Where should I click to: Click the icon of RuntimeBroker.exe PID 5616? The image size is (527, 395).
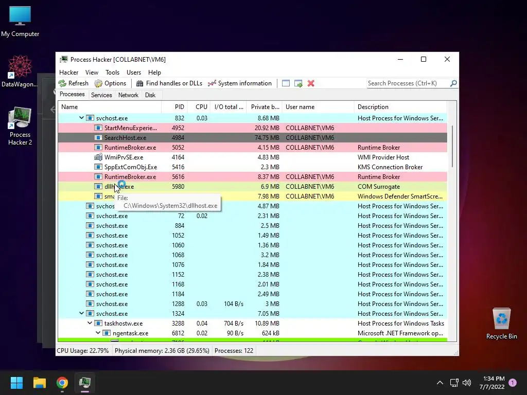click(x=98, y=177)
